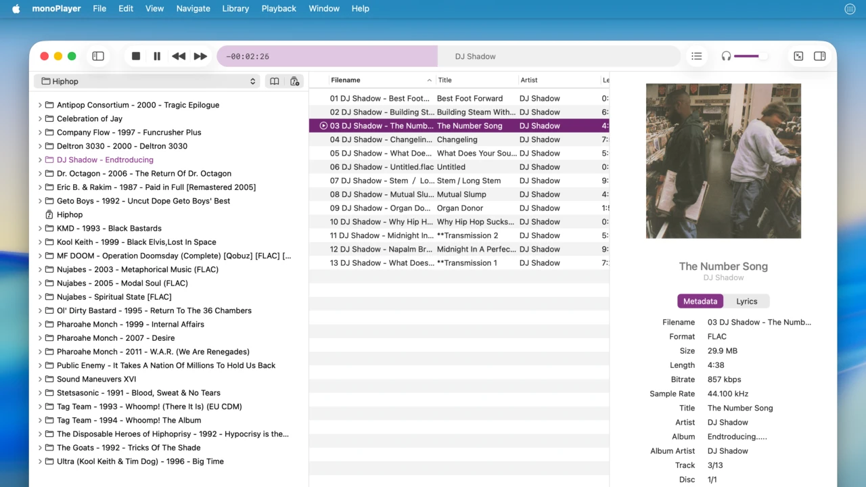Screen dimensions: 866x487
Task: Switch to mini player view icon
Action: pos(798,56)
